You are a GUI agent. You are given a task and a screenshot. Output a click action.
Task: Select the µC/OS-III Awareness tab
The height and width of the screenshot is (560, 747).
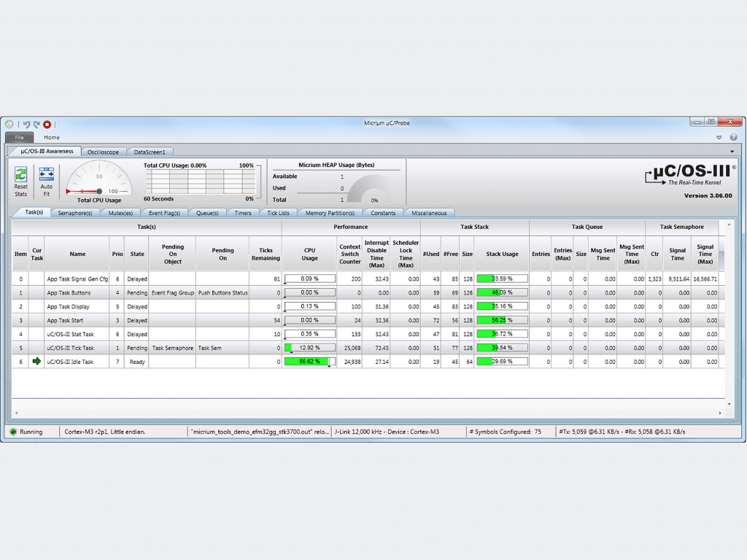coord(46,152)
